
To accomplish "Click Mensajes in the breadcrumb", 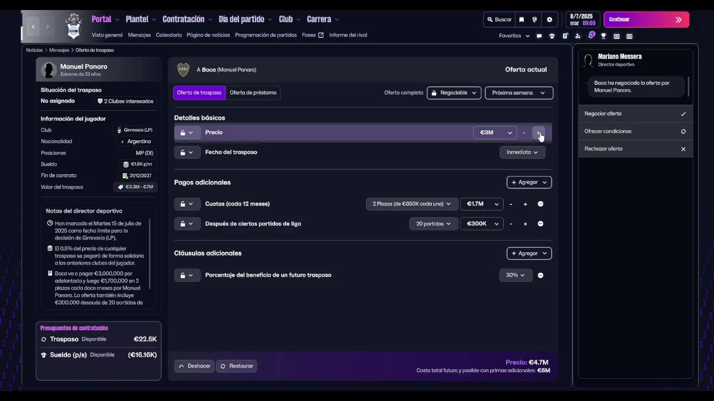I will pos(59,50).
